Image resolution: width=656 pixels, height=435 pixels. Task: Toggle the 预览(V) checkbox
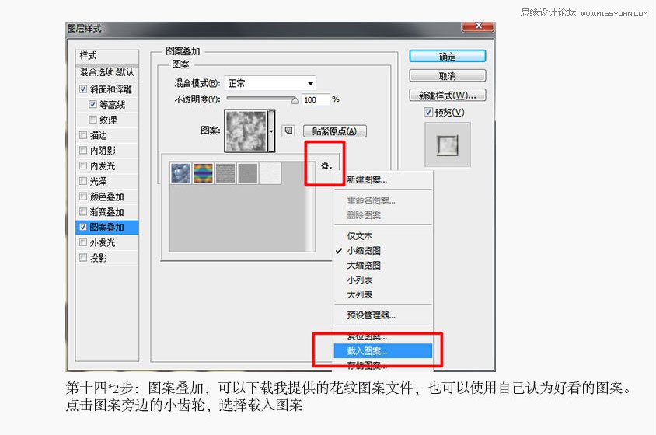428,112
